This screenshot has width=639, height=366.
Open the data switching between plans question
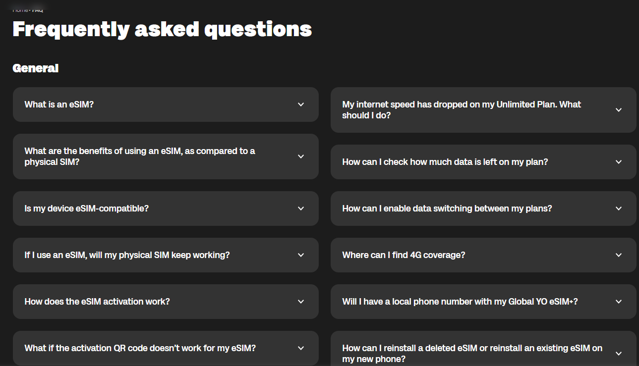447,209
